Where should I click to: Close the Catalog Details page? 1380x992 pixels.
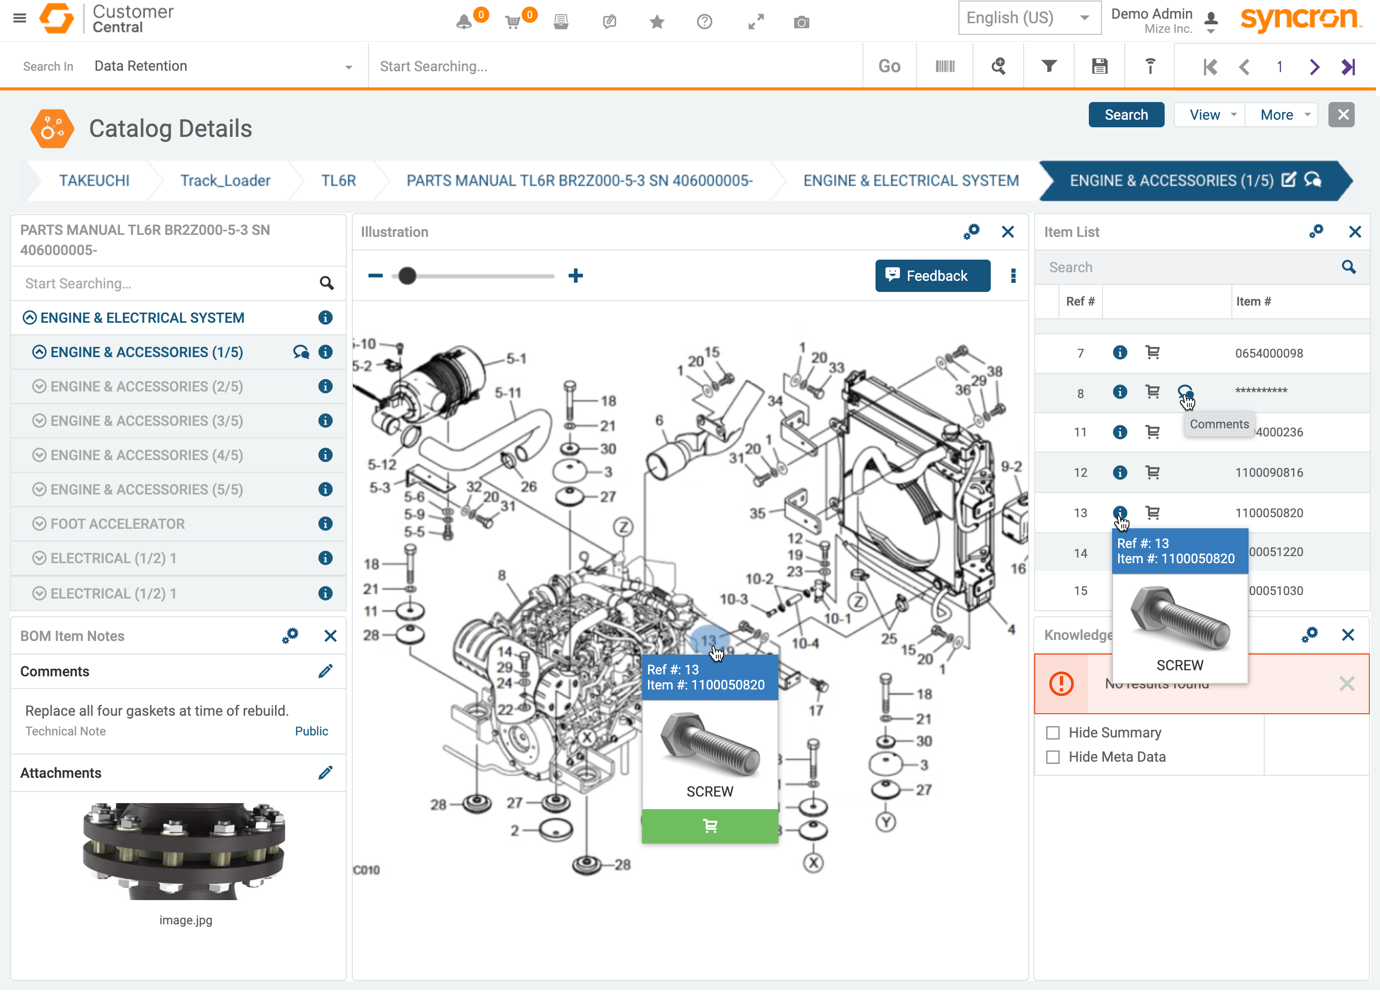click(x=1342, y=115)
